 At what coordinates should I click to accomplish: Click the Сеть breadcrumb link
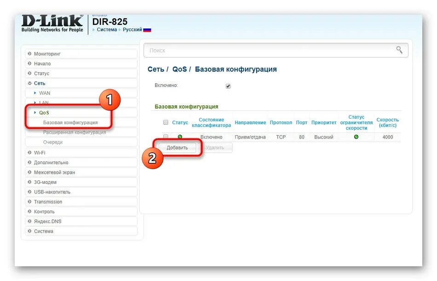click(x=156, y=69)
